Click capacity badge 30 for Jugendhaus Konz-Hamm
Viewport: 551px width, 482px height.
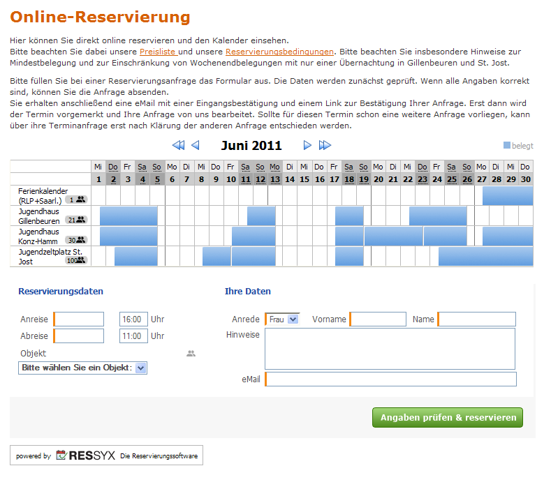tap(75, 240)
